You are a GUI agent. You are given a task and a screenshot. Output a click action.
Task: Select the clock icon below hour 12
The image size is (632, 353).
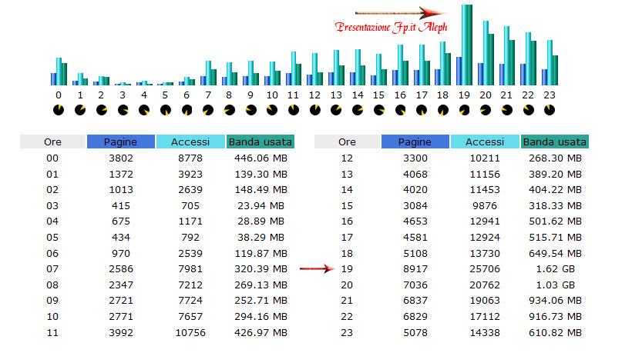(x=314, y=110)
